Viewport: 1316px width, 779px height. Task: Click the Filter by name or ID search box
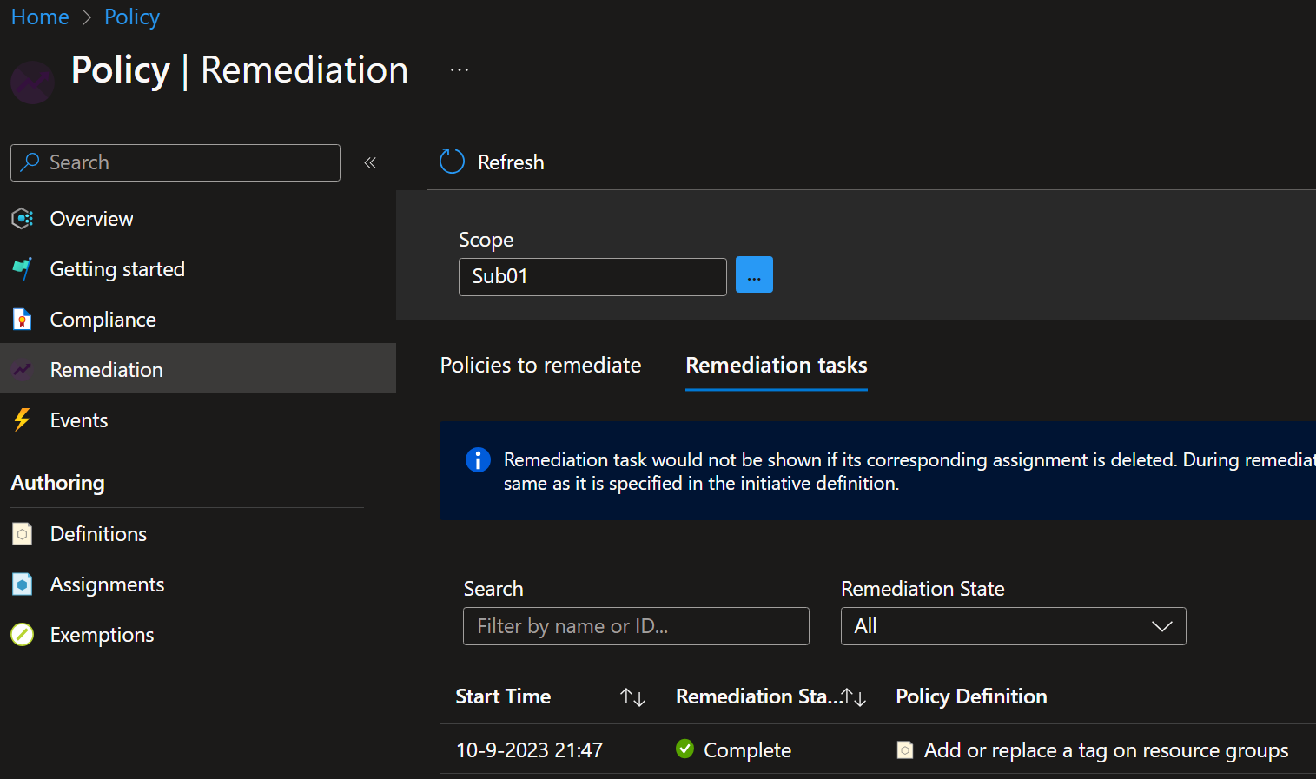[636, 626]
